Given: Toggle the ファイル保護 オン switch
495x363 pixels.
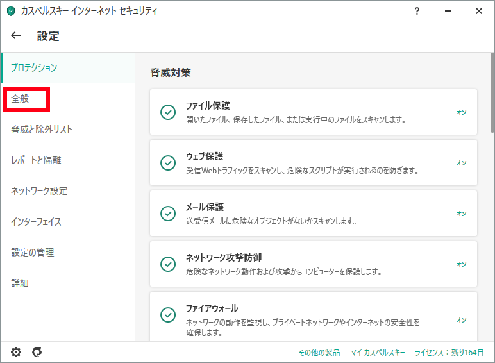Looking at the screenshot, I should tap(461, 112).
